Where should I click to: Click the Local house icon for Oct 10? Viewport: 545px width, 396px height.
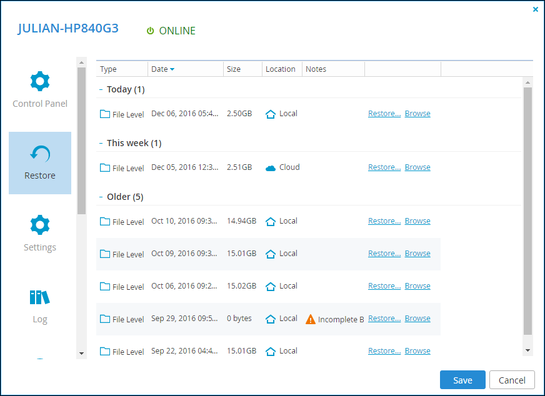click(x=271, y=221)
